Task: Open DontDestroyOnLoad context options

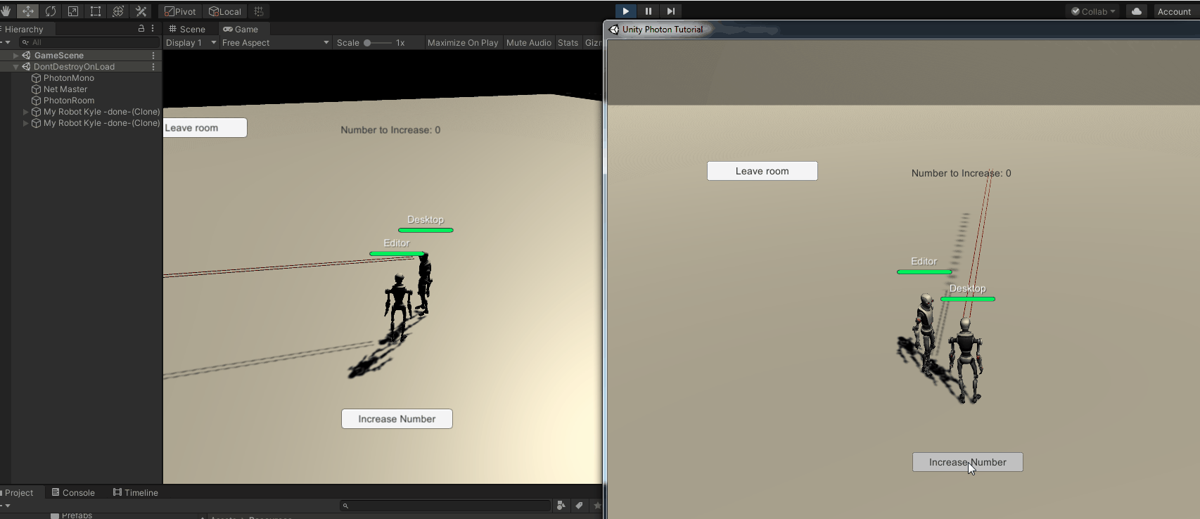Action: click(153, 67)
